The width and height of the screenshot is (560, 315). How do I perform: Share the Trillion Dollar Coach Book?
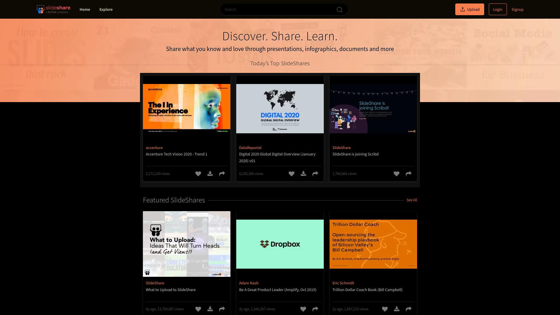point(409,309)
